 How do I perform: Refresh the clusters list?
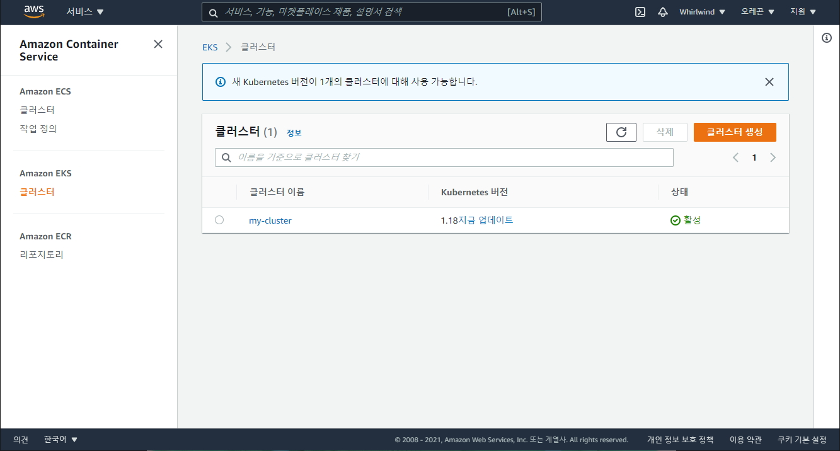point(621,132)
